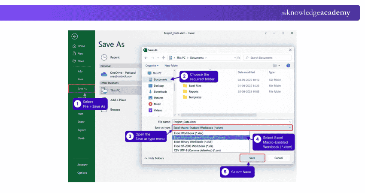
Task: Select Save As in the green sidebar
Action: [x=82, y=89]
